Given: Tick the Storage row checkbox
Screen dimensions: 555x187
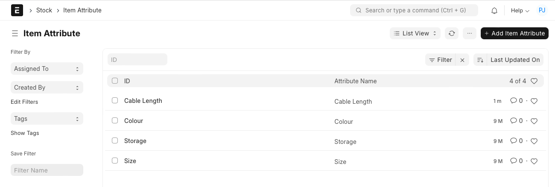Looking at the screenshot, I should 115,141.
